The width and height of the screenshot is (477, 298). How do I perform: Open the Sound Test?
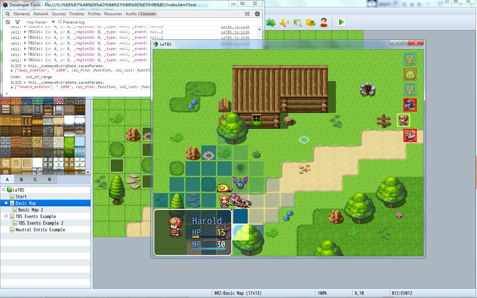tap(284, 22)
